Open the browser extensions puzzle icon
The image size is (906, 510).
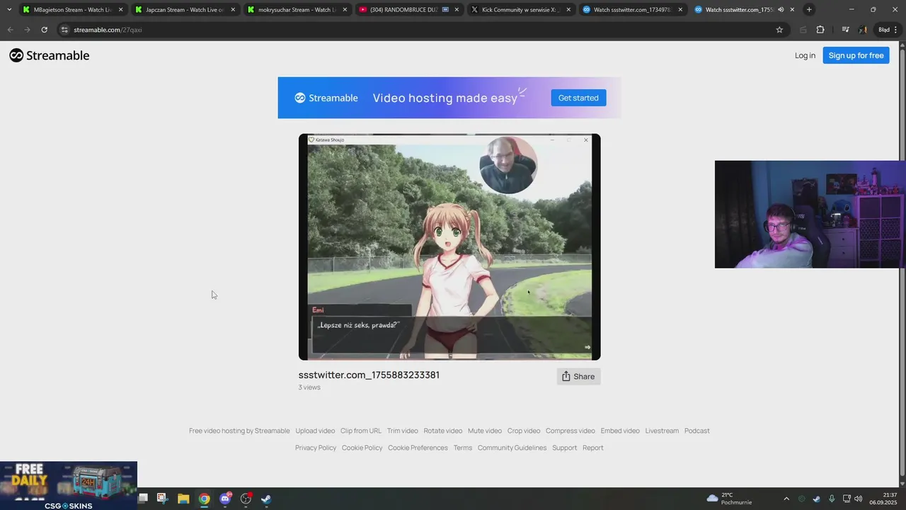tap(820, 30)
